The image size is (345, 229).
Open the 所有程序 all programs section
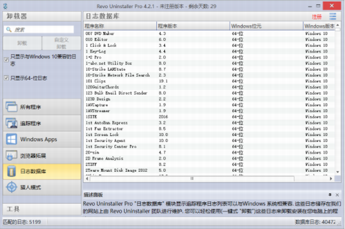[42, 107]
